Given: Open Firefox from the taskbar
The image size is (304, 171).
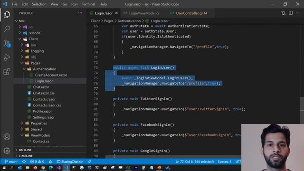Looking at the screenshot, I should (x=35, y=168).
